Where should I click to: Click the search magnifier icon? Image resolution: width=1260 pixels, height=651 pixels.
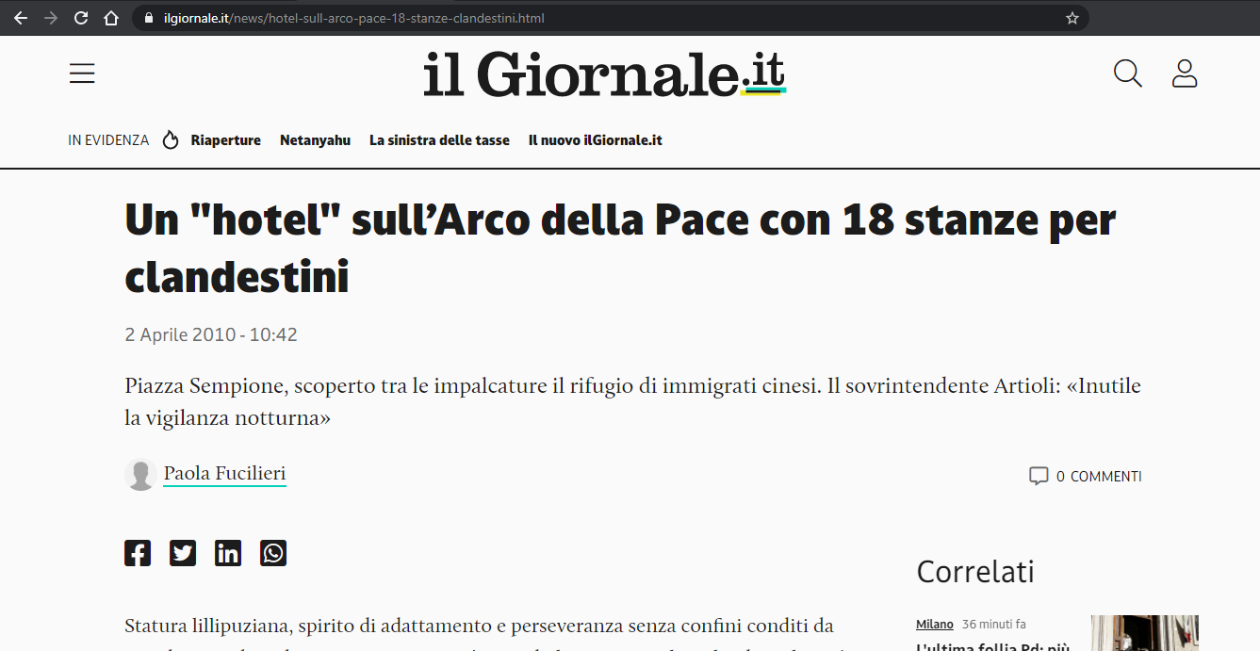click(1127, 73)
